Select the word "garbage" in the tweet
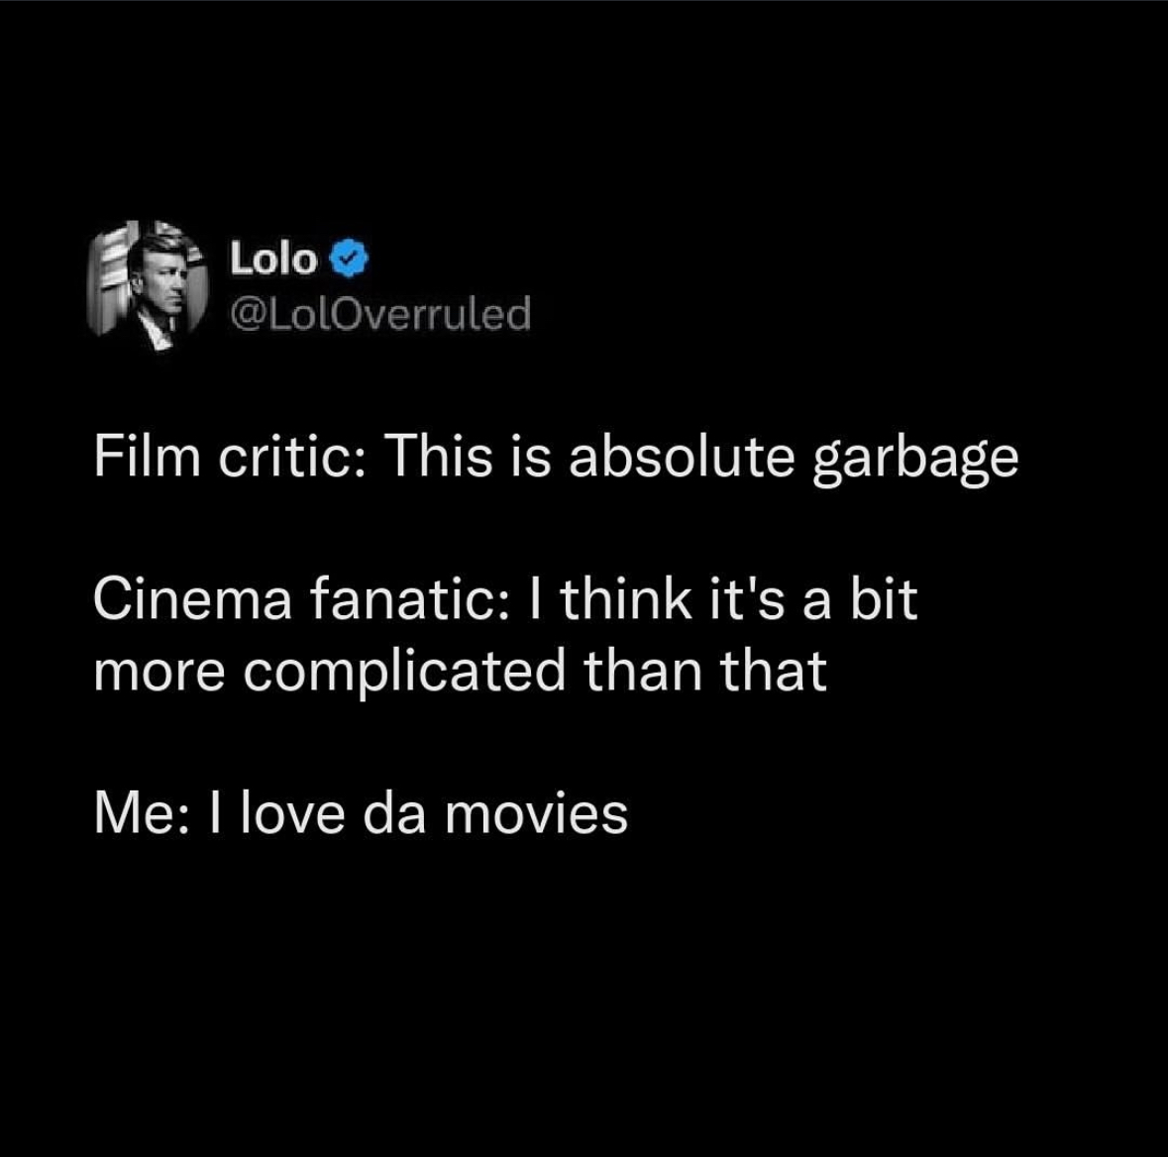This screenshot has width=1168, height=1157. coord(915,459)
